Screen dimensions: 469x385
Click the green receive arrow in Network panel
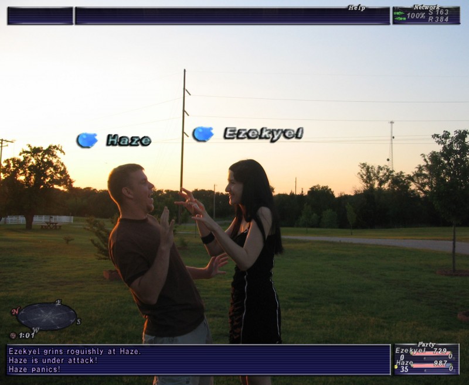tap(400, 19)
